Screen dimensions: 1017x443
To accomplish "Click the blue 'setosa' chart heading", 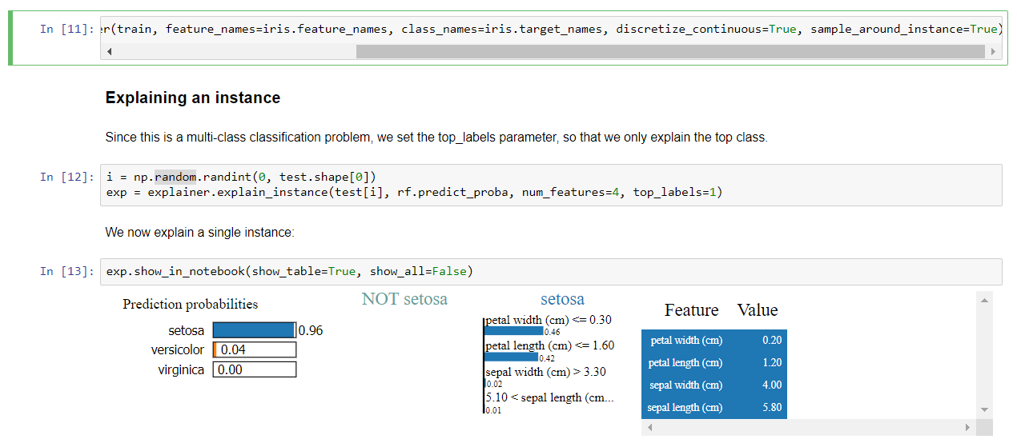I will click(x=562, y=299).
